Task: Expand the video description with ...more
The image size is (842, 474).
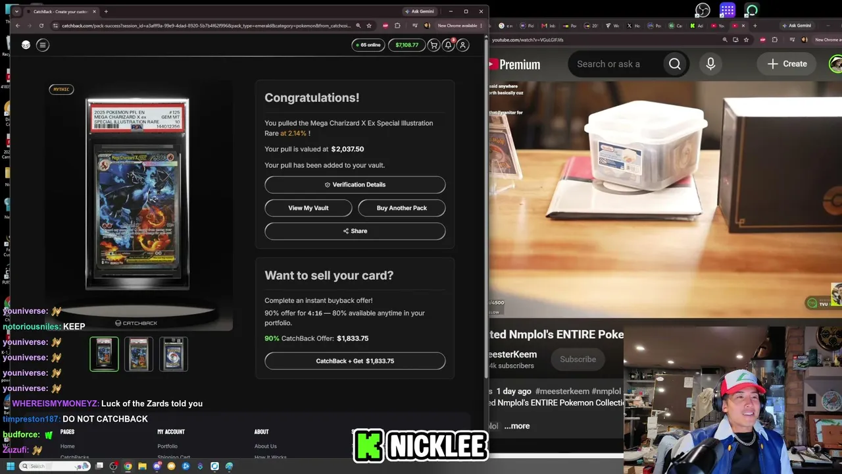Action: click(517, 426)
